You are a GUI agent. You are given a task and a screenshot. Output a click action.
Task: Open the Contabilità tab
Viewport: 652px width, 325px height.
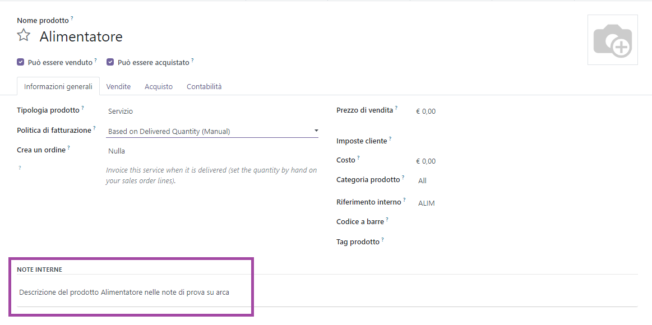(204, 87)
